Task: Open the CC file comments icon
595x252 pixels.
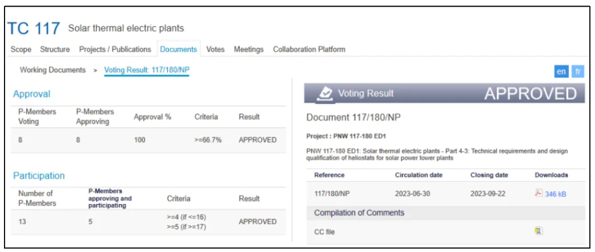Action: click(538, 231)
